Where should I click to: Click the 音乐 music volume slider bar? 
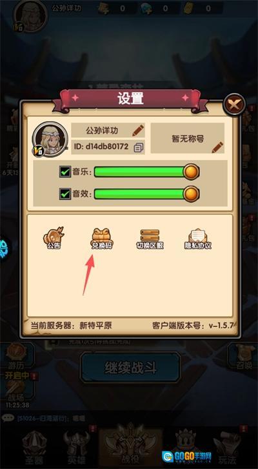coord(146,172)
